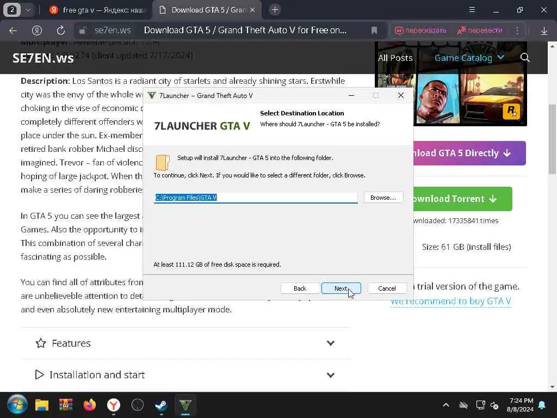This screenshot has width=557, height=418.
Task: Expand the Features section
Action: 185,343
